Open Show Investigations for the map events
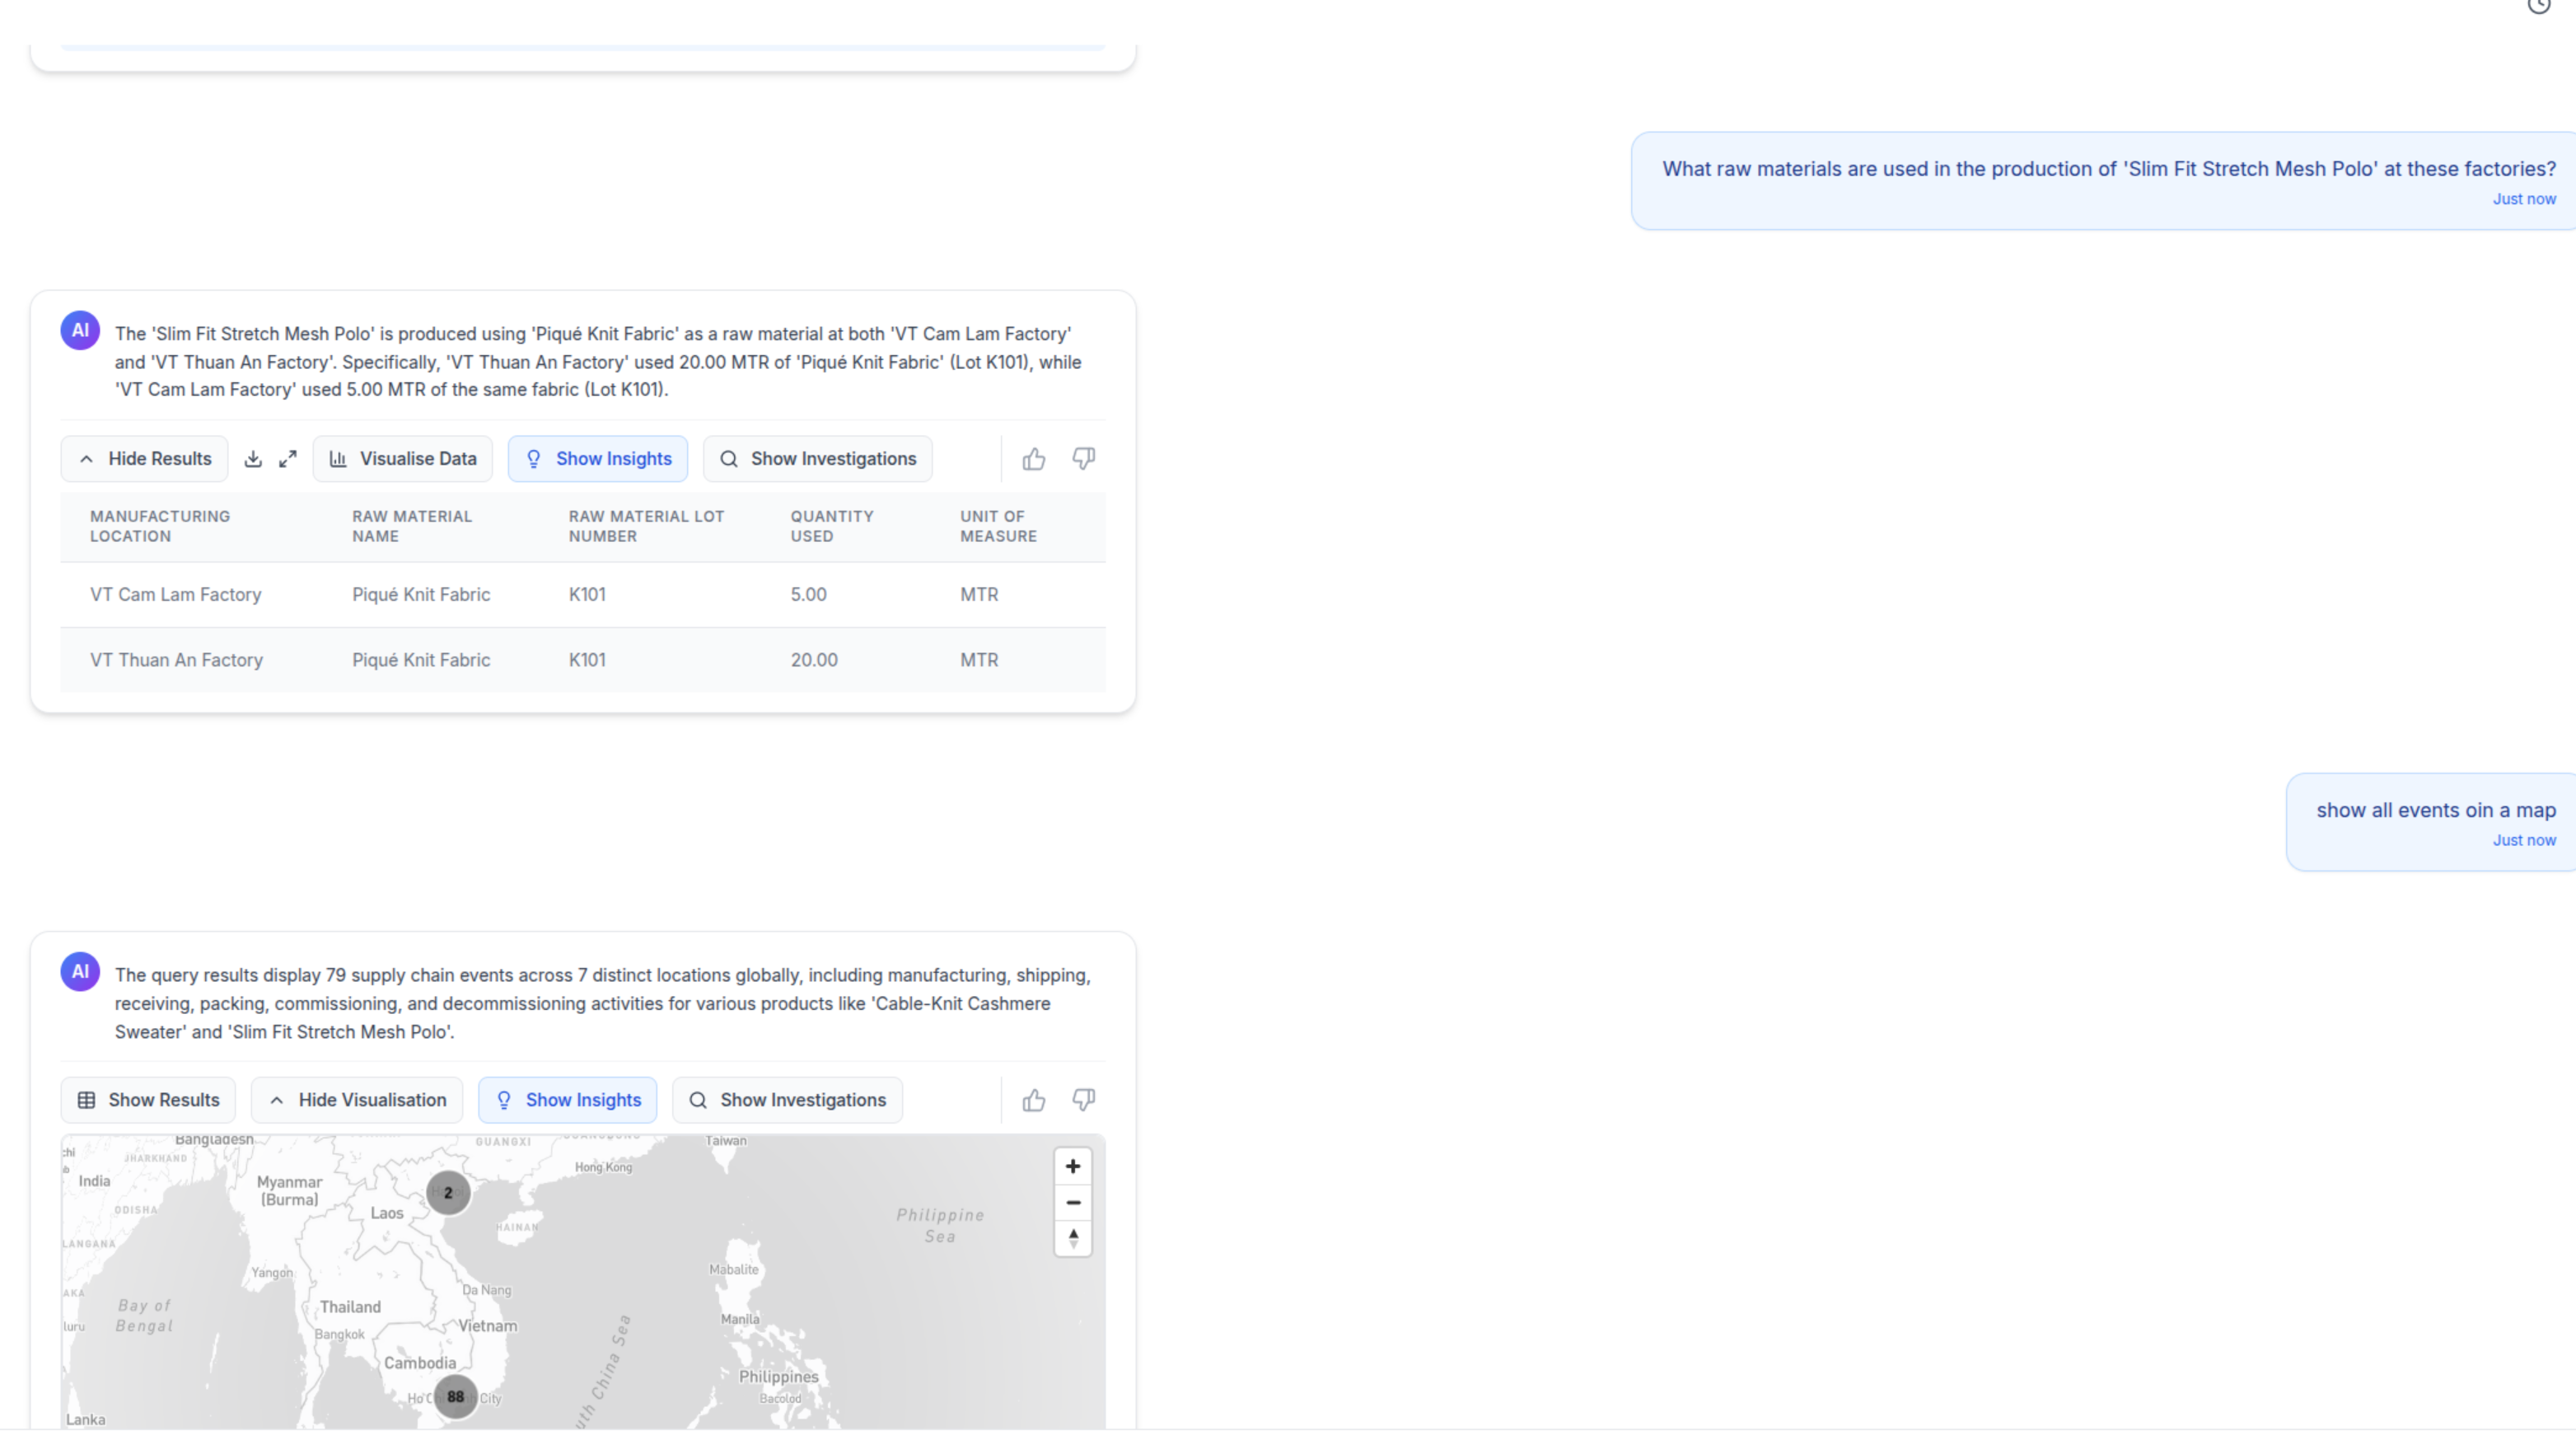This screenshot has height=1449, width=2576. pos(787,1099)
